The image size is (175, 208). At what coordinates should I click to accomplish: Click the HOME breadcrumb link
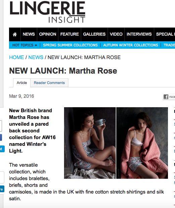(x=16, y=57)
